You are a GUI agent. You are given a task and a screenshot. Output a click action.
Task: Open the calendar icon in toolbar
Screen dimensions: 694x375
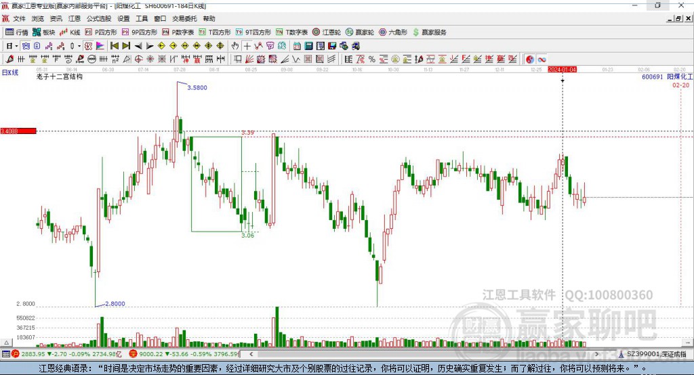coord(297,46)
